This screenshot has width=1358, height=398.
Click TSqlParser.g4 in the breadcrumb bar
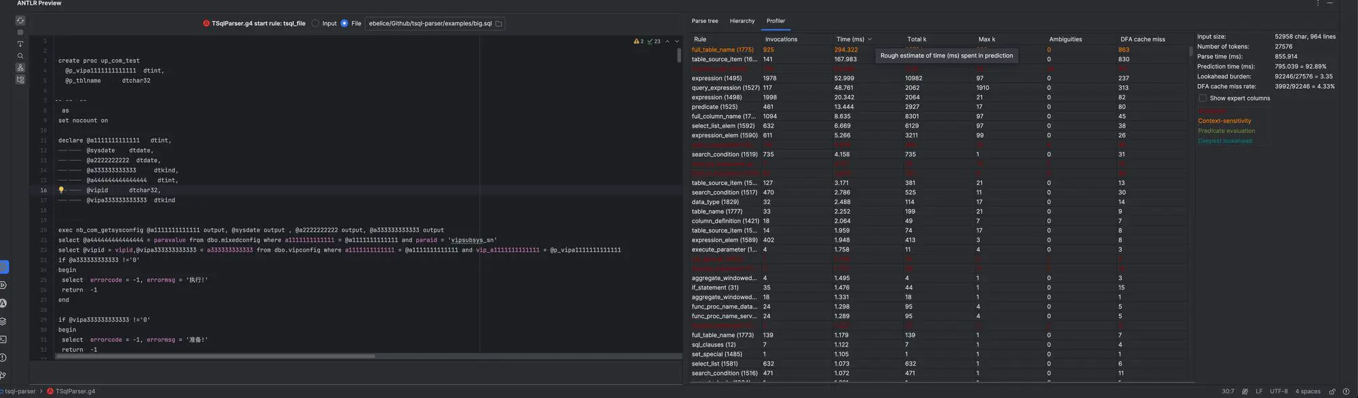75,391
